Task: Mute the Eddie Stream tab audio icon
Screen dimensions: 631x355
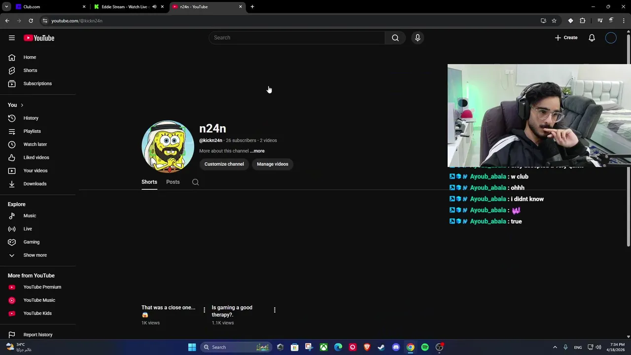Action: (154, 7)
